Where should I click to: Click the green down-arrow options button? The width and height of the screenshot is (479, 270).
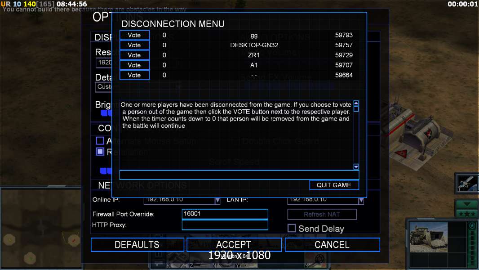click(467, 204)
